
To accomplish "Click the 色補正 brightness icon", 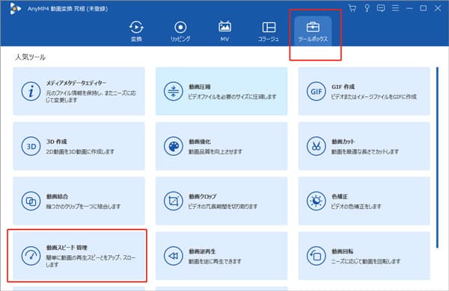I will coord(316,201).
